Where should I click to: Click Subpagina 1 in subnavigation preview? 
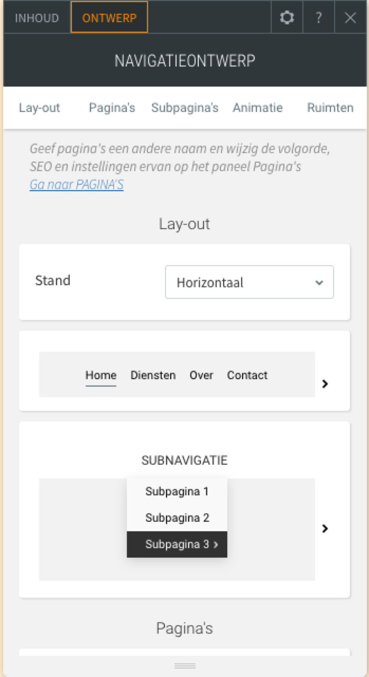click(x=177, y=492)
